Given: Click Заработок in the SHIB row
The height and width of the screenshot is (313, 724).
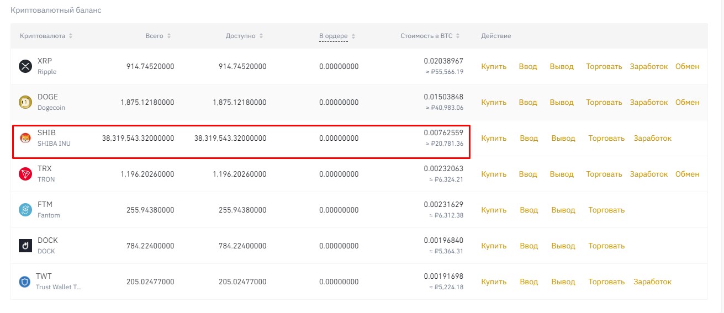Looking at the screenshot, I should pyautogui.click(x=653, y=138).
